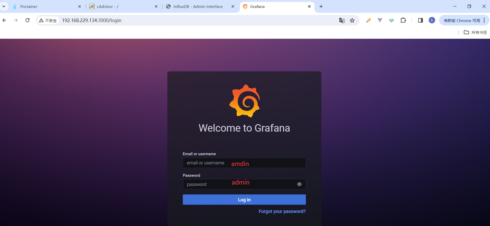
Task: Close the InfluxDB tab
Action: tap(233, 6)
